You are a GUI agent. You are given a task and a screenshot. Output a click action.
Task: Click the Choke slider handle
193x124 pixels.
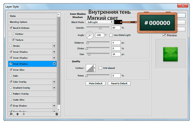pos(87,49)
